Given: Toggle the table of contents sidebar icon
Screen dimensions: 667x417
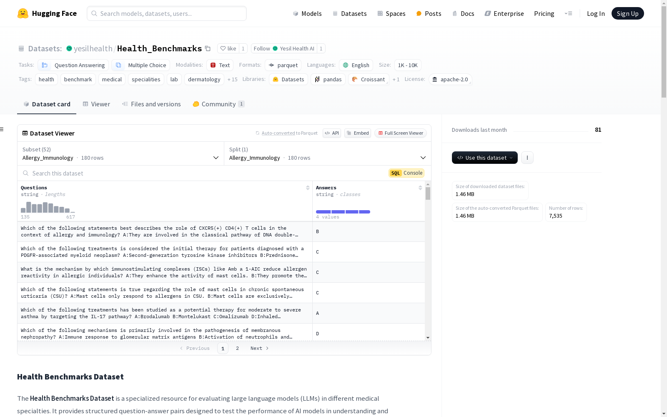Looking at the screenshot, I should click(2, 129).
